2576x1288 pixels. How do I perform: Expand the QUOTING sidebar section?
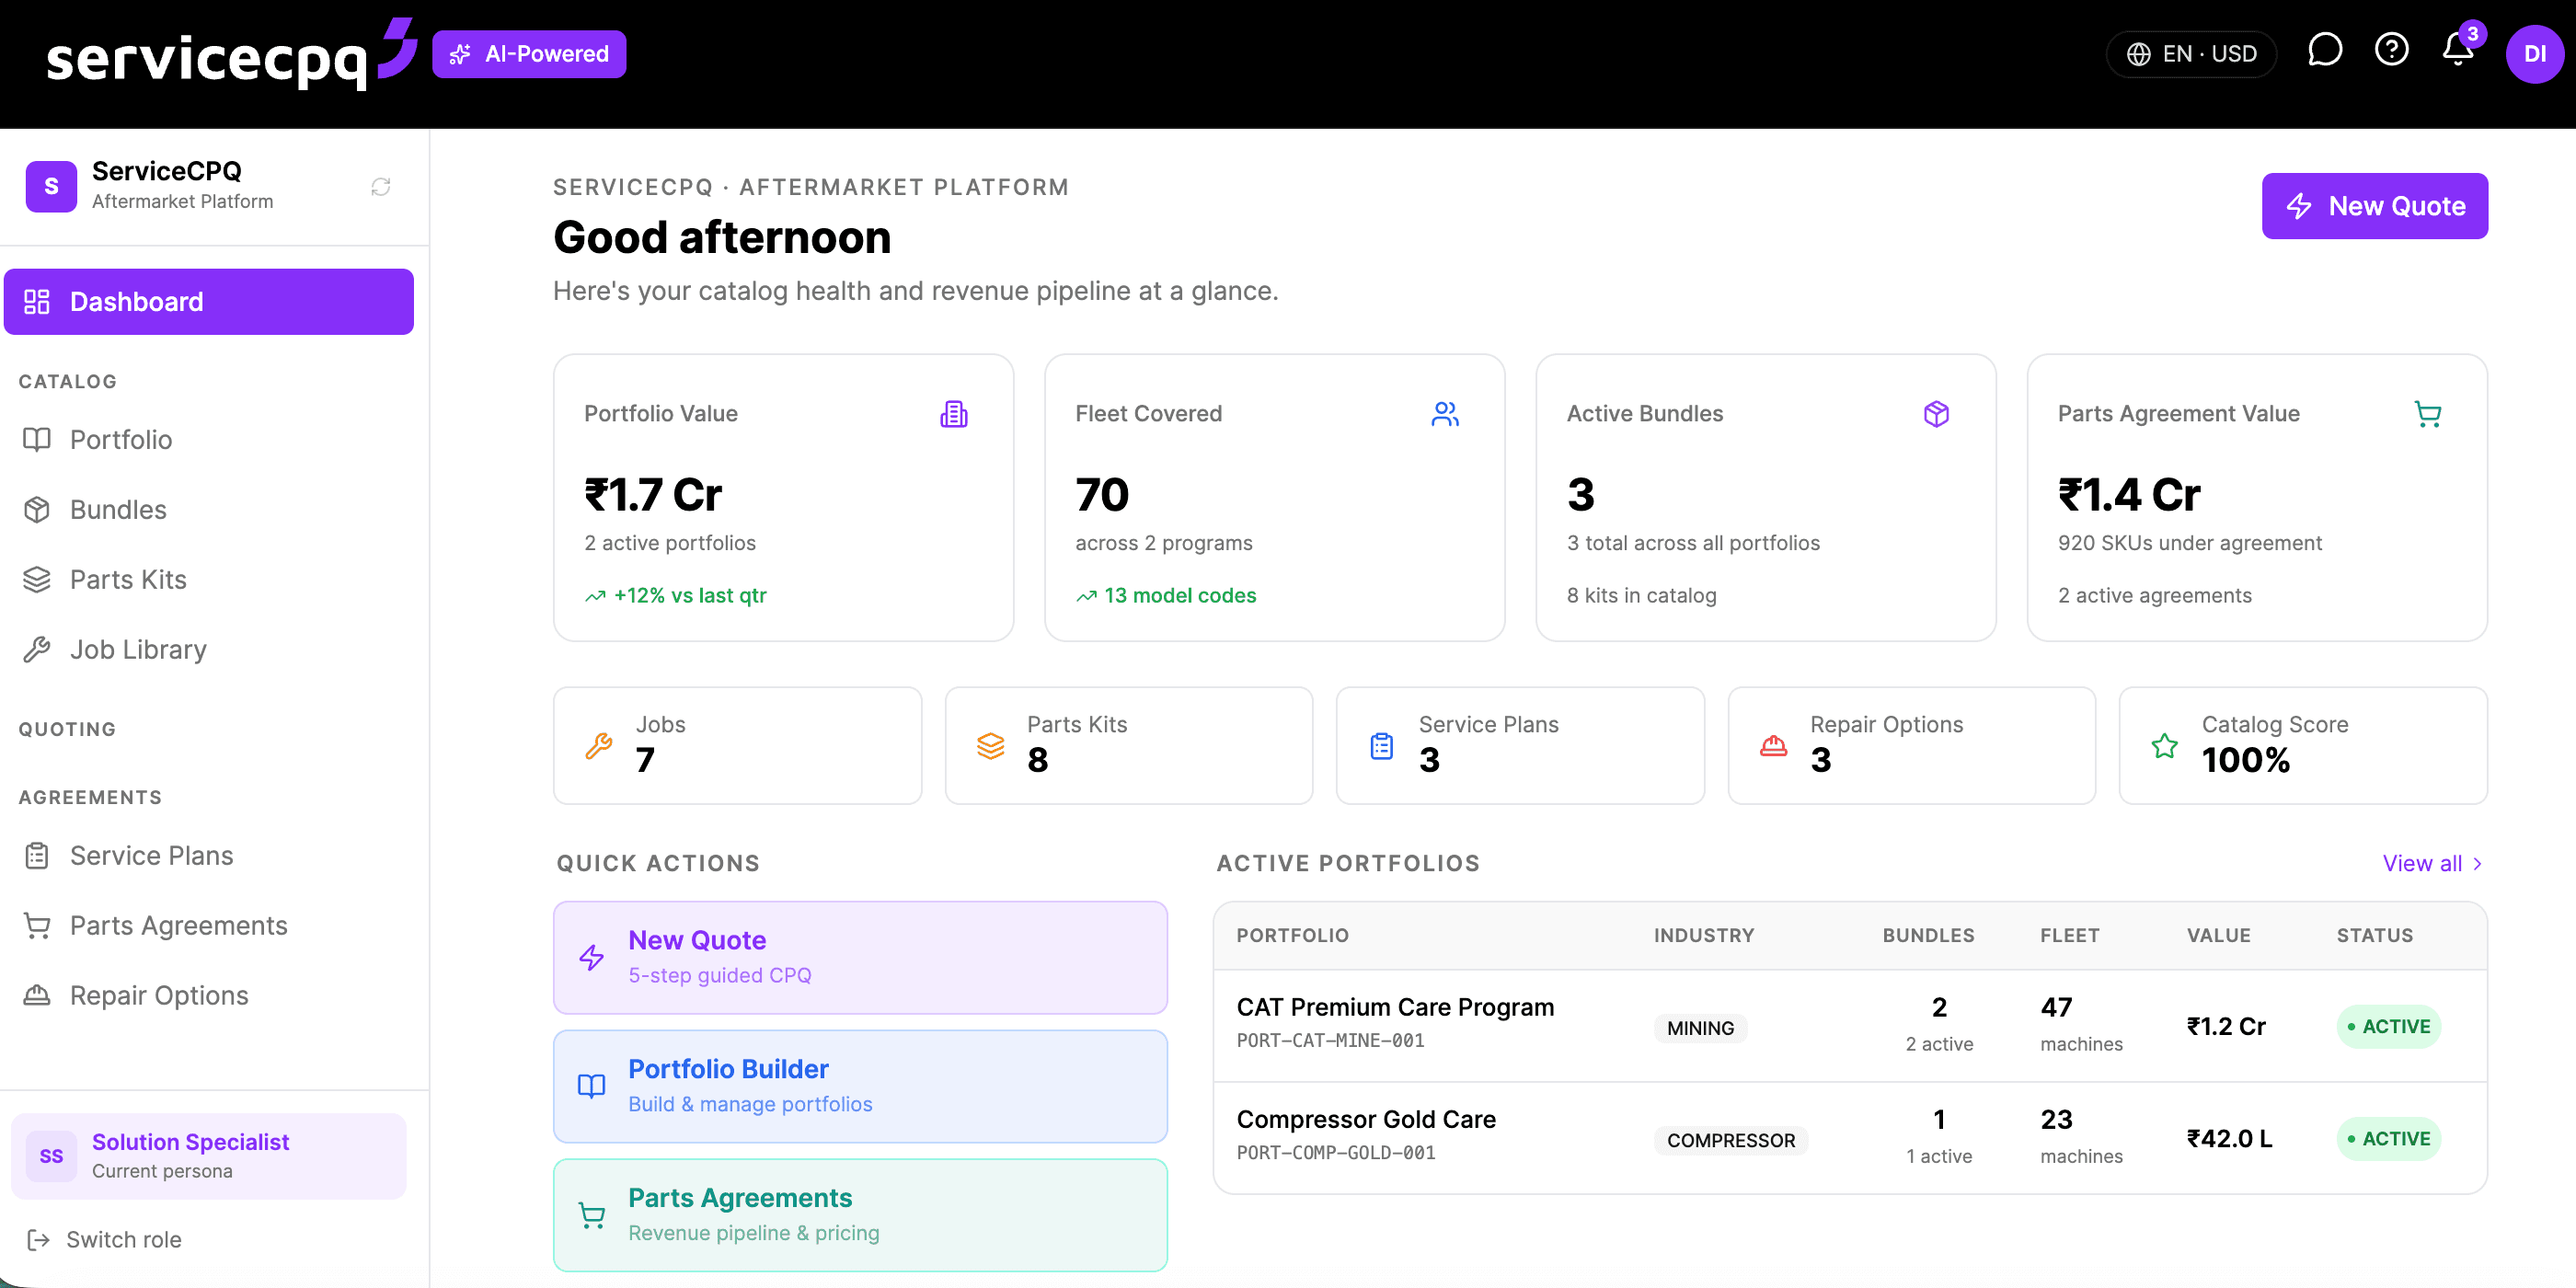click(67, 729)
